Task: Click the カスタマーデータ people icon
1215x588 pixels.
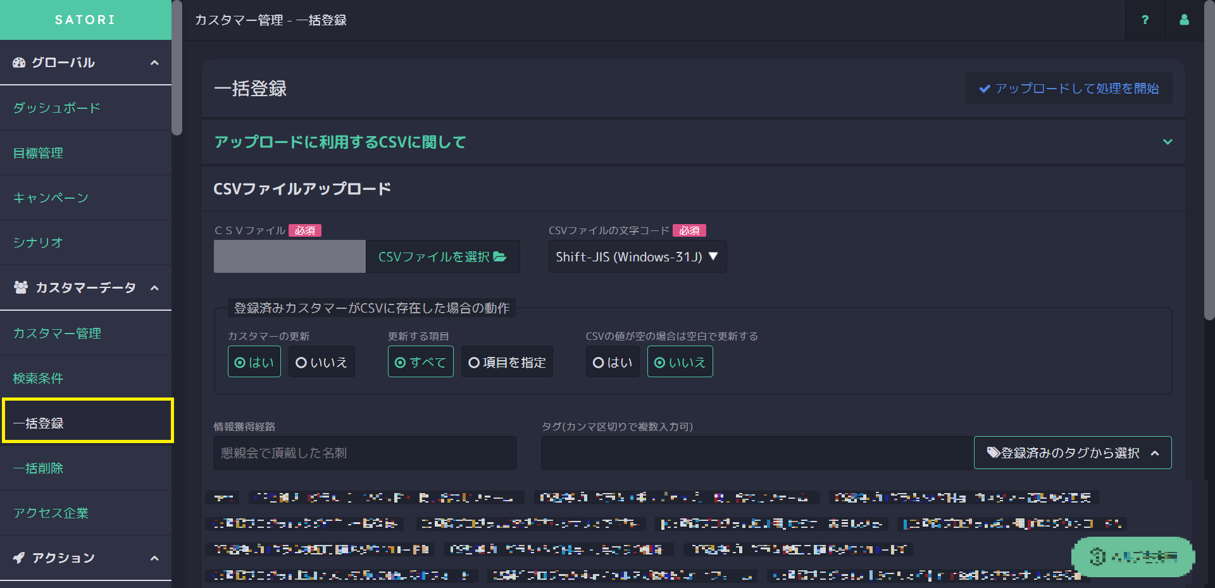Action: (x=21, y=287)
